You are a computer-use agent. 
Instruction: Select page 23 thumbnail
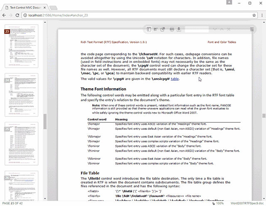coord(22,46)
